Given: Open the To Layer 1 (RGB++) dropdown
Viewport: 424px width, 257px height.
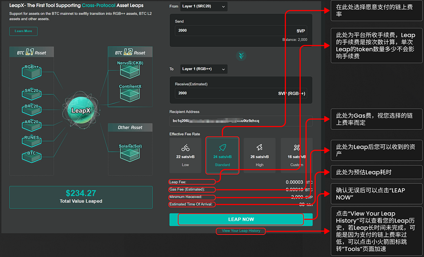Looking at the screenshot, I should click(204, 69).
